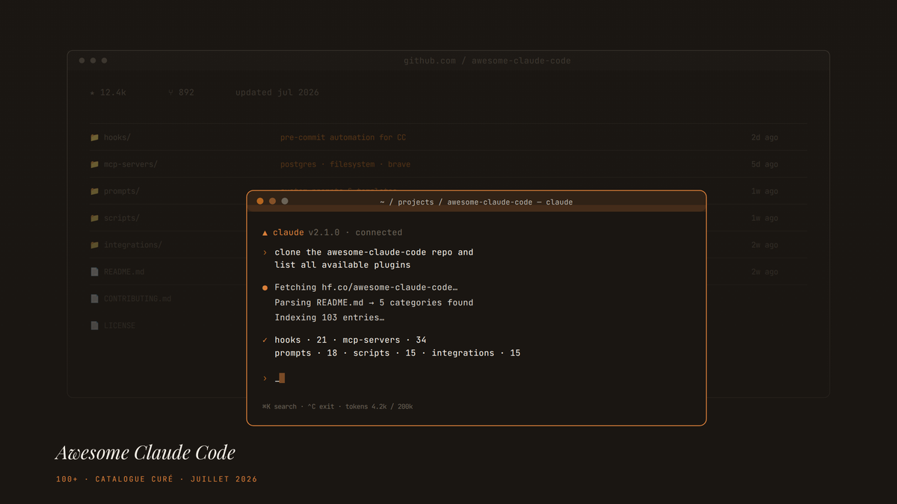
Task: Click the mcp-servers folder icon
Action: [94, 164]
